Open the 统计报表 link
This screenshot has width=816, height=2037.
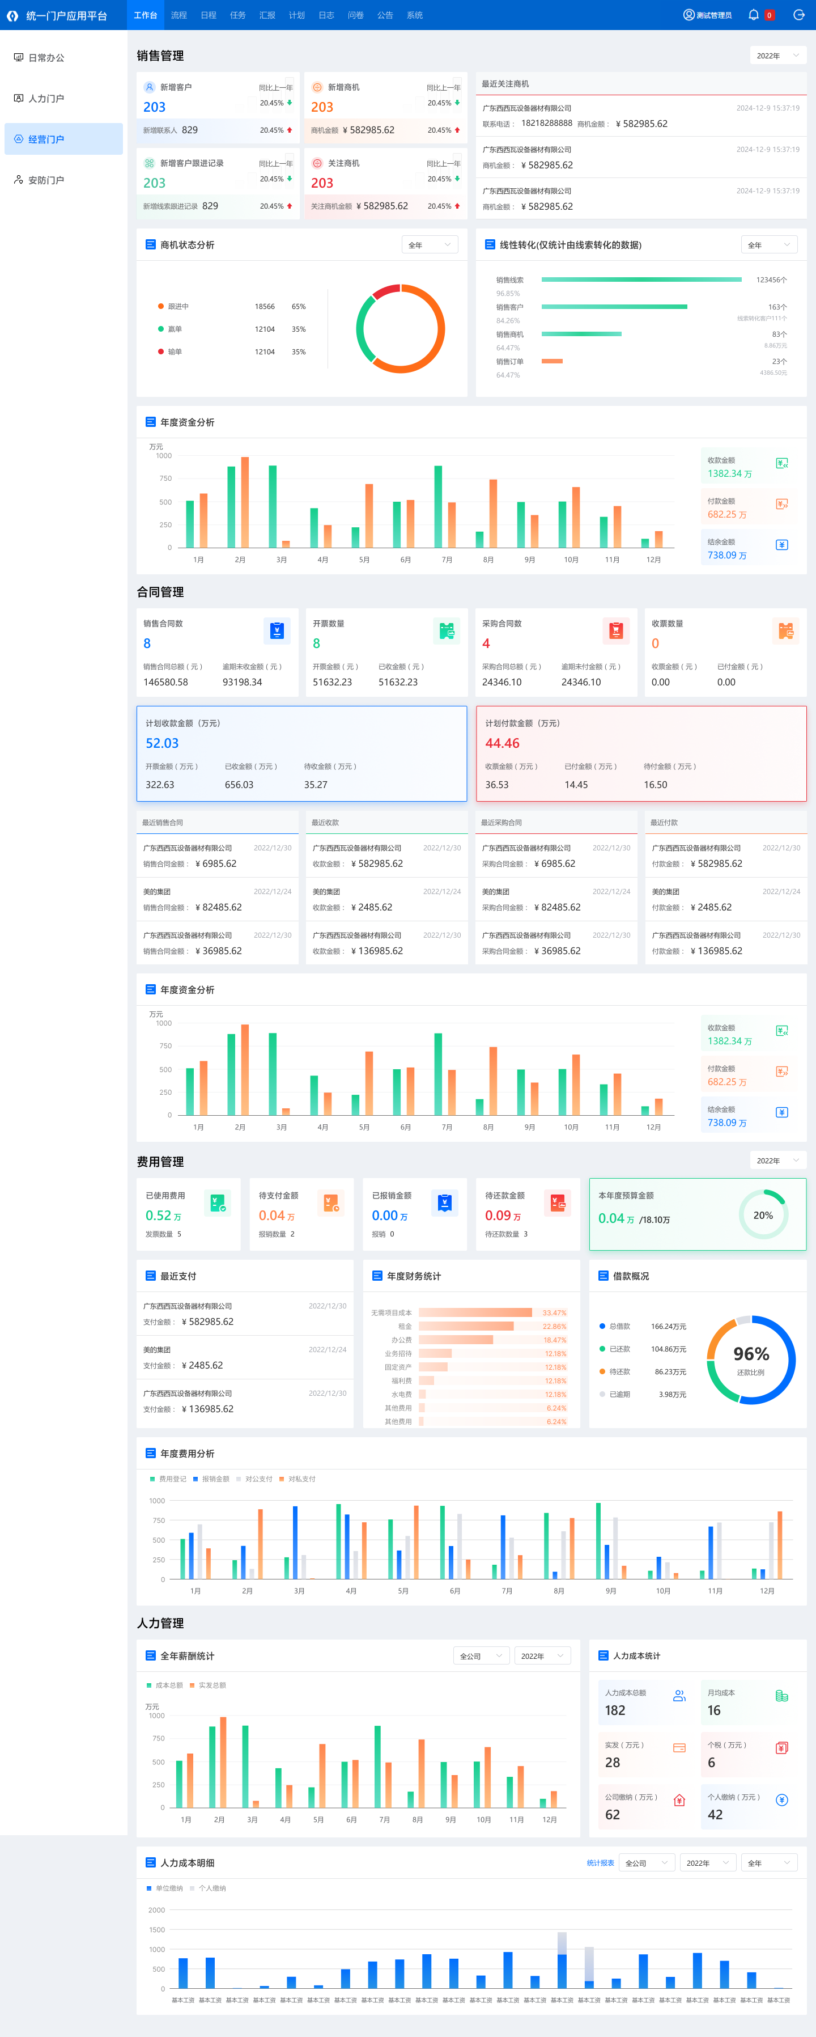pyautogui.click(x=600, y=1862)
